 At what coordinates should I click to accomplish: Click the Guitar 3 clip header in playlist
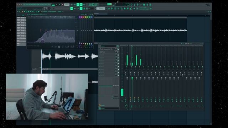[70, 69]
